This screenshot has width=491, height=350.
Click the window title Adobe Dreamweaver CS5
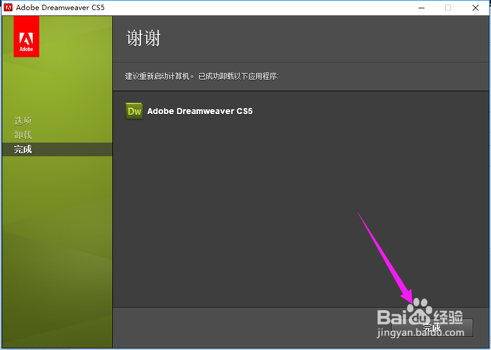tap(60, 8)
